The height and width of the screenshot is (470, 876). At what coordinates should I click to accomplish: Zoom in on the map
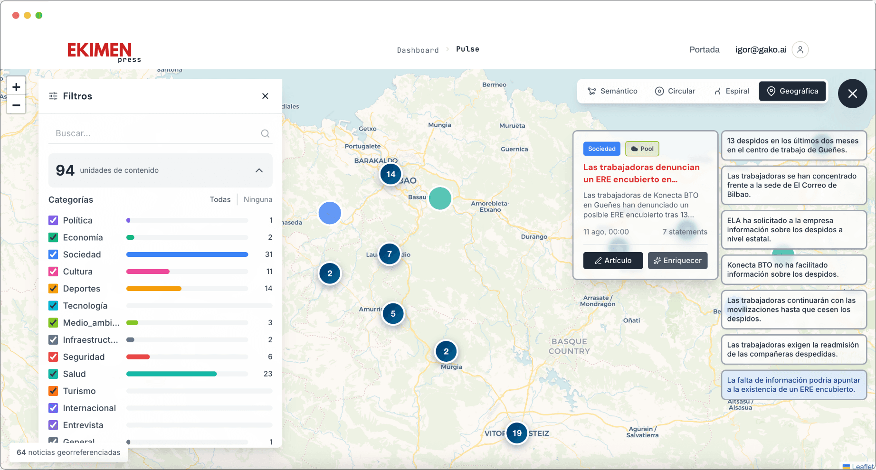point(16,87)
